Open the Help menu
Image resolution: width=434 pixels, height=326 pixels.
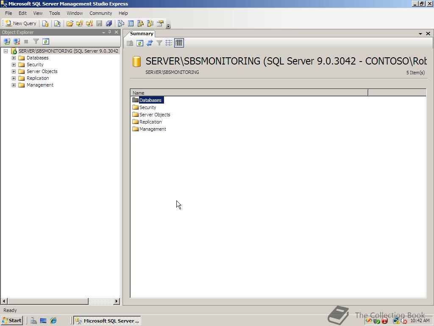coord(123,13)
